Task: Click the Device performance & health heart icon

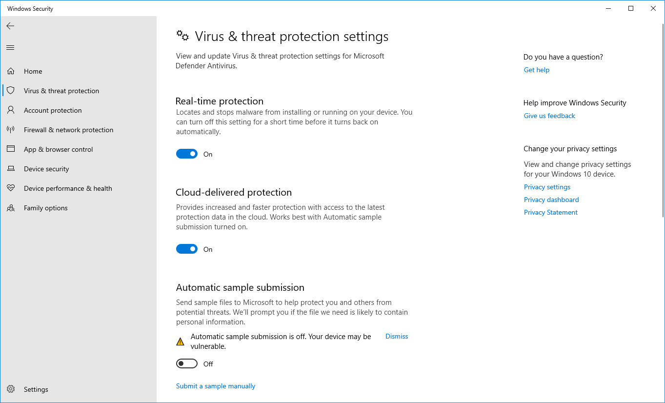Action: (11, 188)
